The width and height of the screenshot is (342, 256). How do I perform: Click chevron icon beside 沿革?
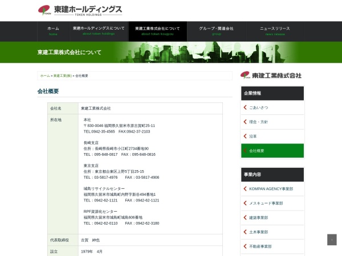pos(245,136)
